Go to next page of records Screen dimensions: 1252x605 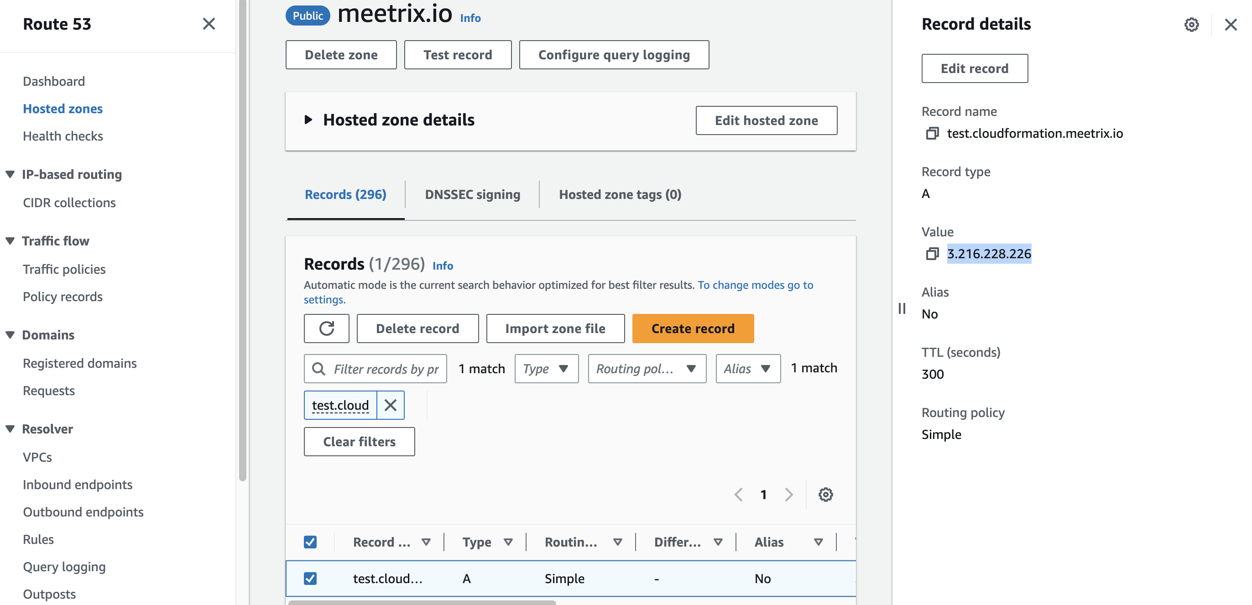coord(788,494)
